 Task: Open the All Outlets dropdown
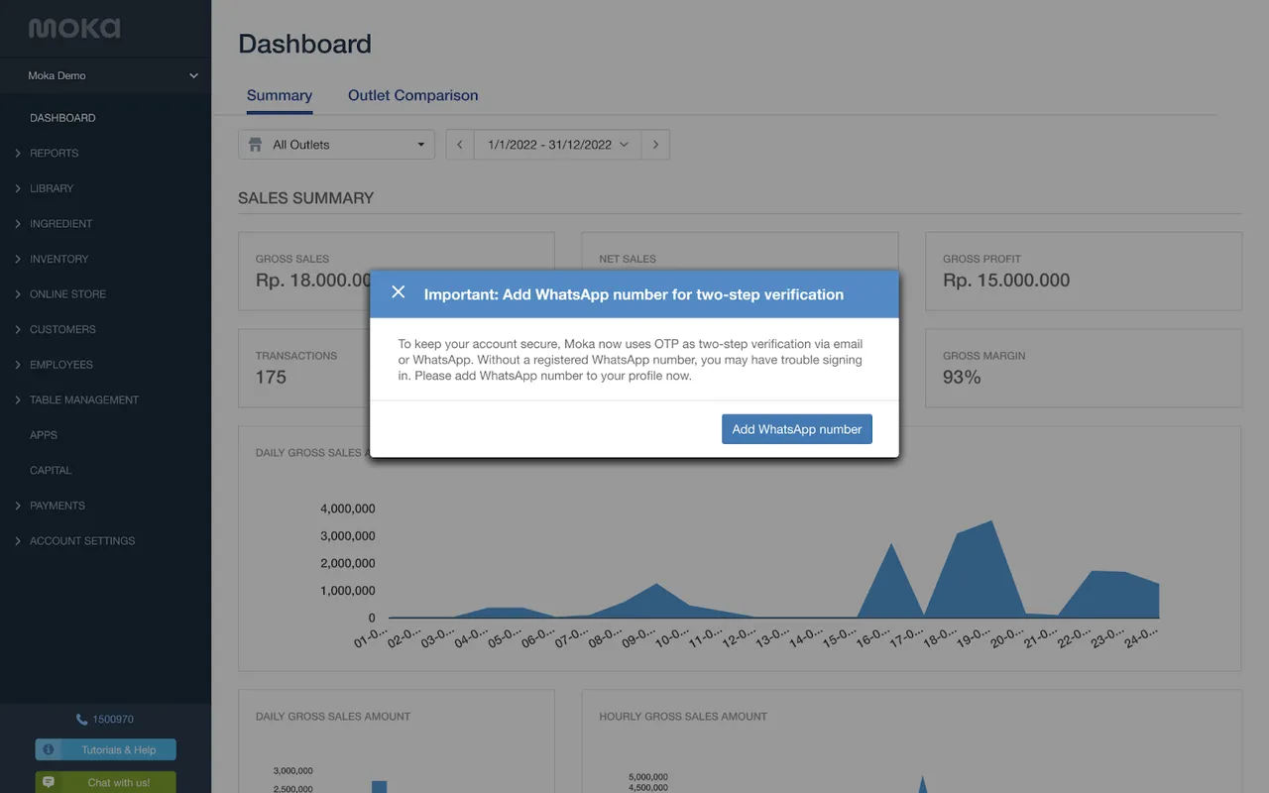coord(336,145)
